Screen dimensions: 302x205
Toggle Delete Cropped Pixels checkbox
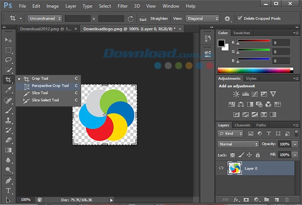pyautogui.click(x=240, y=18)
